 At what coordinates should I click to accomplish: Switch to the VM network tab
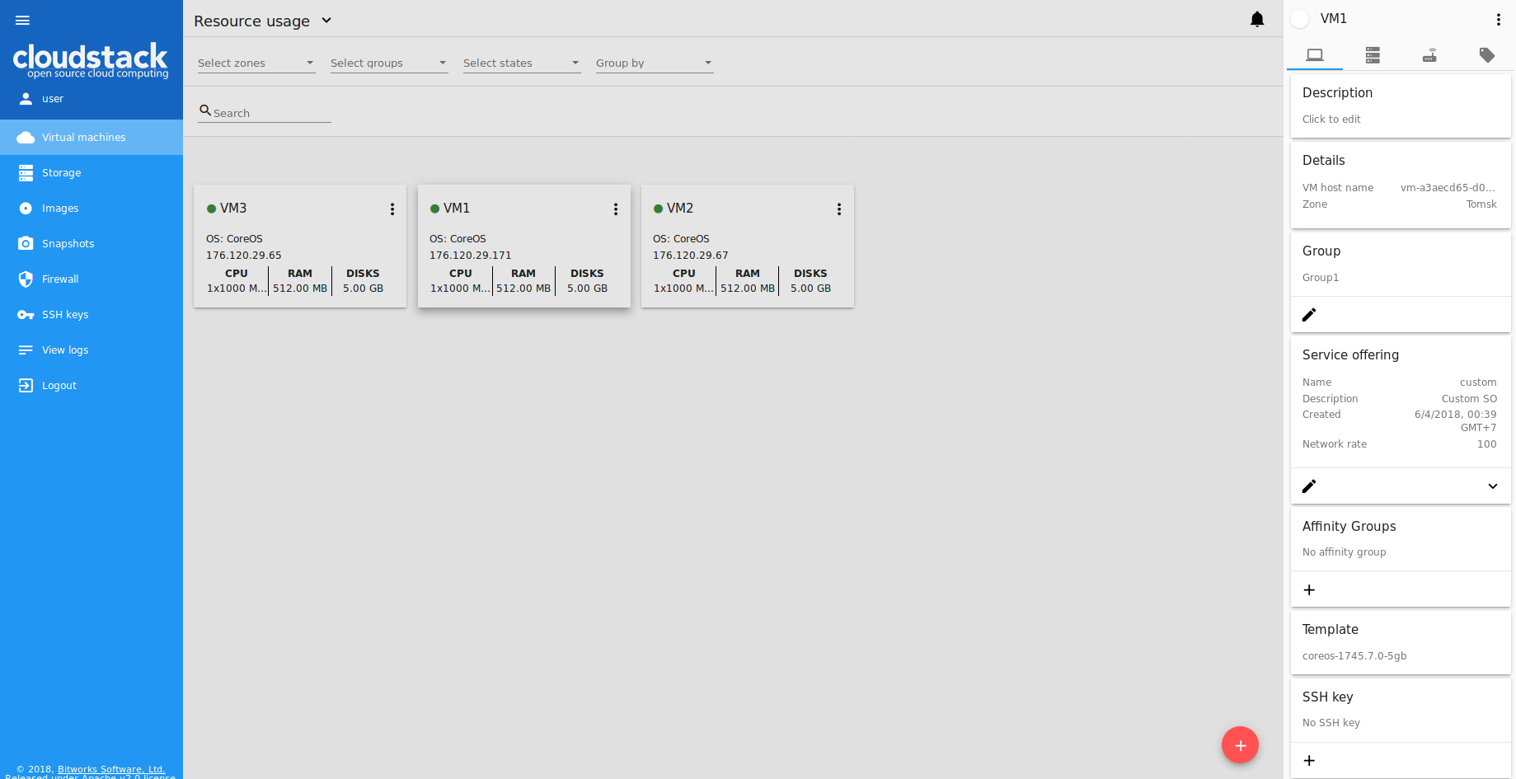(x=1430, y=55)
